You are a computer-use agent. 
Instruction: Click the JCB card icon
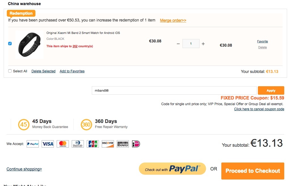(93, 144)
